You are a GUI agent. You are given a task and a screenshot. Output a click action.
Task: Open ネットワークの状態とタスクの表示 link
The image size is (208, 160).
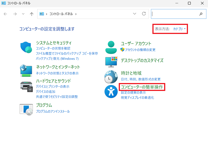57,73
